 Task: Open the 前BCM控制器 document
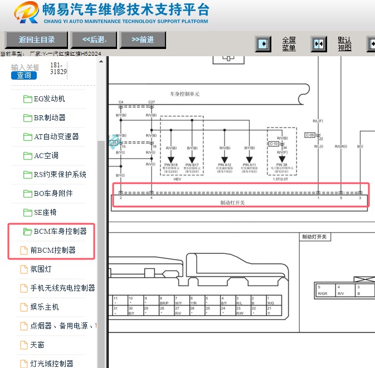53,250
